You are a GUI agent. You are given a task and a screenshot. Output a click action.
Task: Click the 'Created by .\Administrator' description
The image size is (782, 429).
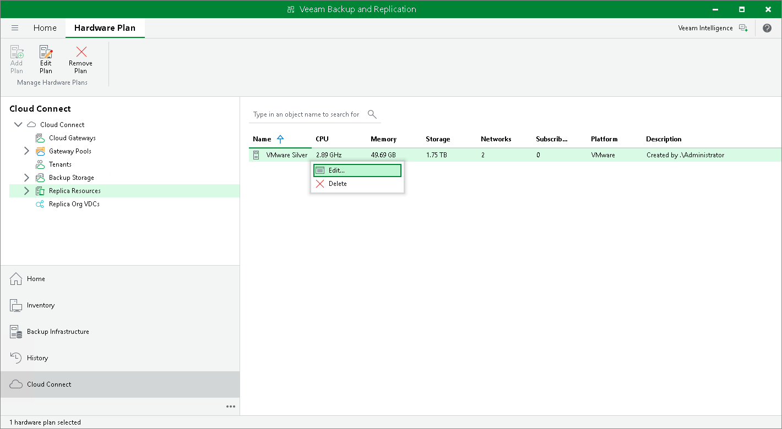[x=685, y=155]
